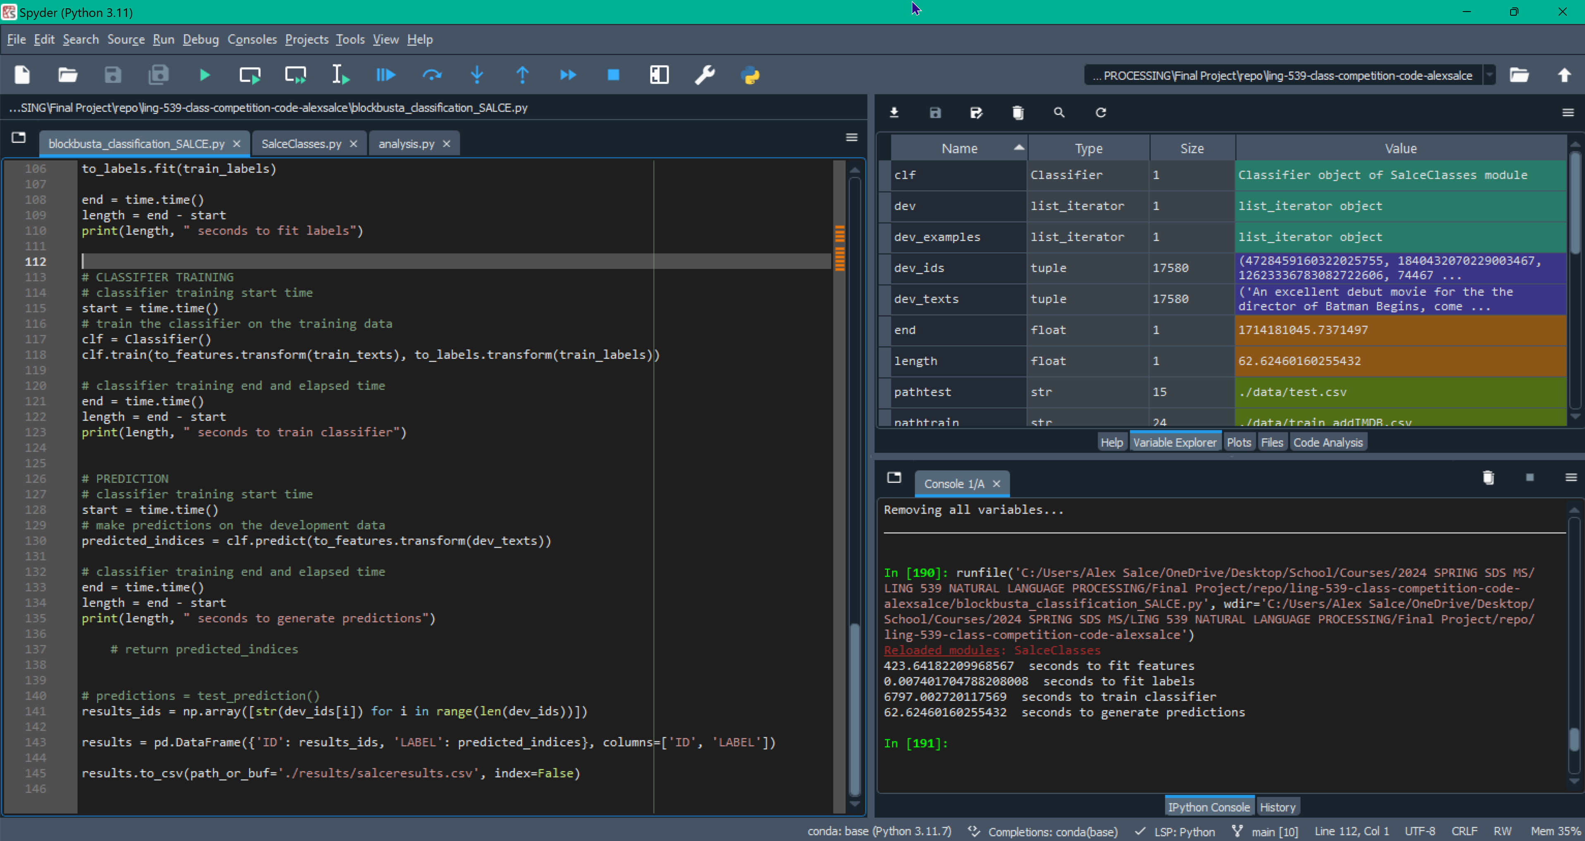This screenshot has width=1585, height=841.
Task: Select the Consoles menu
Action: point(251,39)
